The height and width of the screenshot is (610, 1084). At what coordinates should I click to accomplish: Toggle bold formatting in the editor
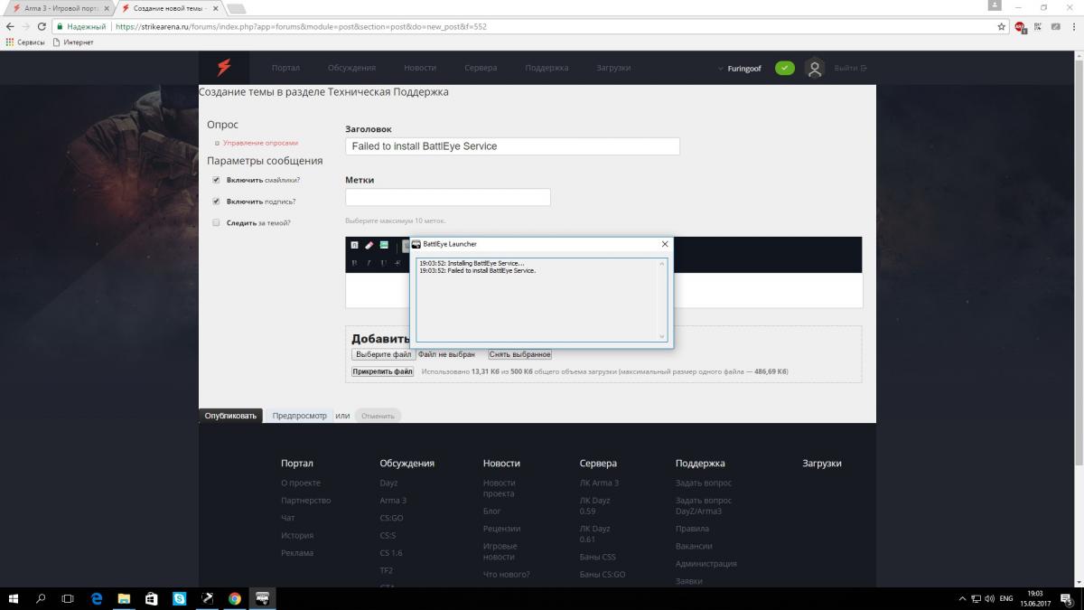tap(355, 262)
